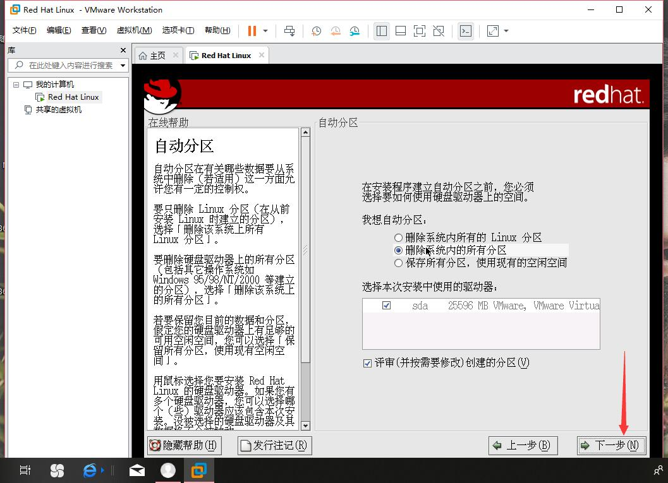Image resolution: width=668 pixels, height=483 pixels.
Task: Click the VMware Workstation title bar icon
Action: (15, 9)
